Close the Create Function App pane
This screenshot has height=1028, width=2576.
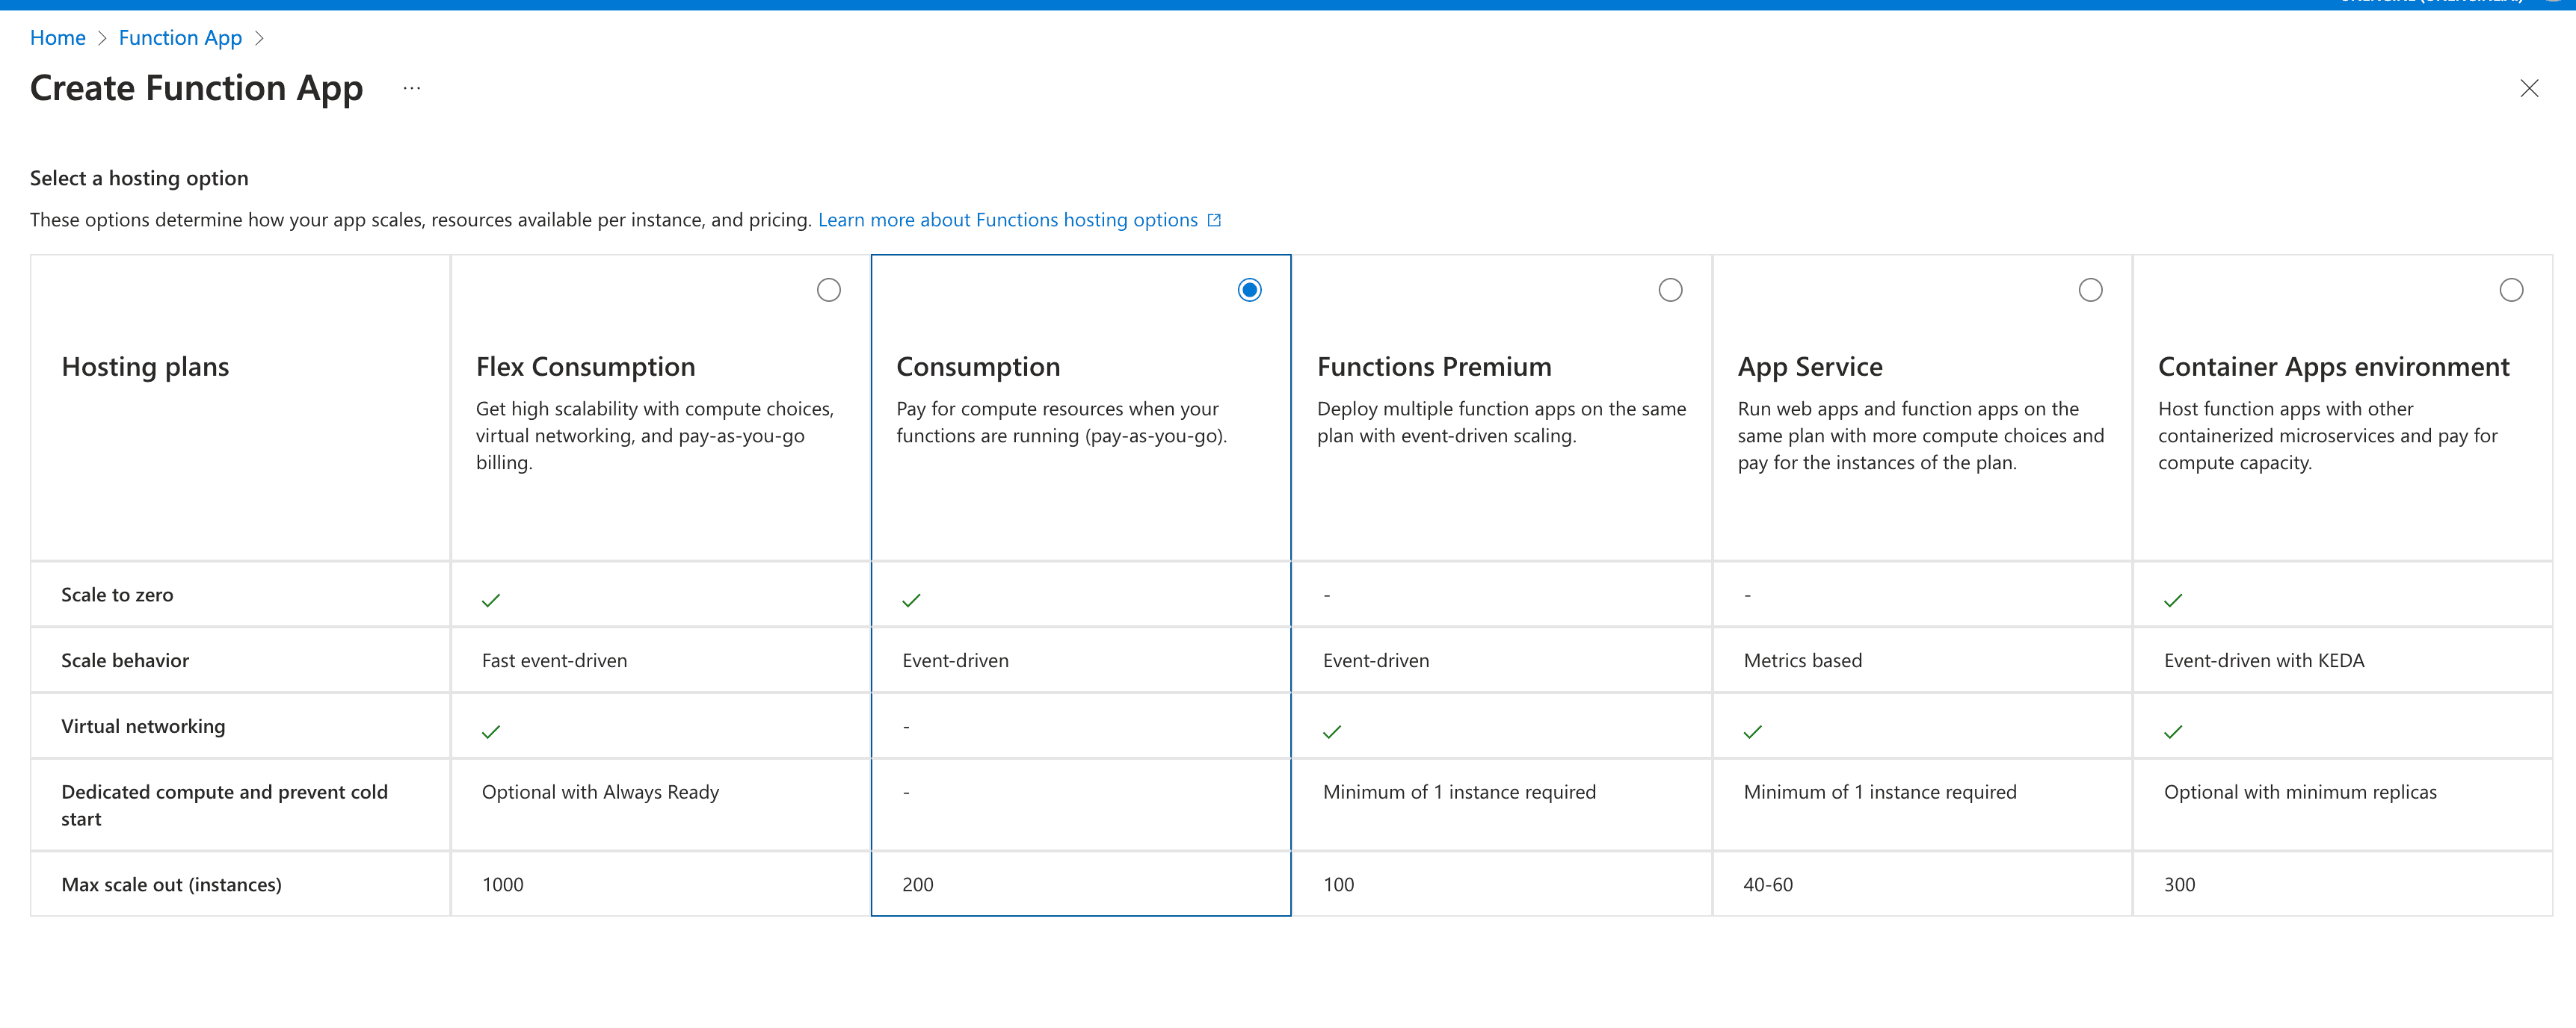tap(2529, 89)
